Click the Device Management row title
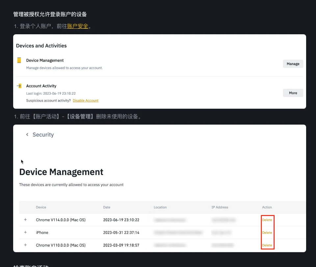316x267 pixels. (x=45, y=60)
